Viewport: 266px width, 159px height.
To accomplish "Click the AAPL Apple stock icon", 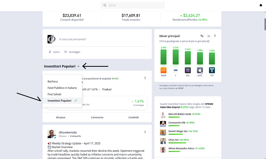I will (200, 70).
